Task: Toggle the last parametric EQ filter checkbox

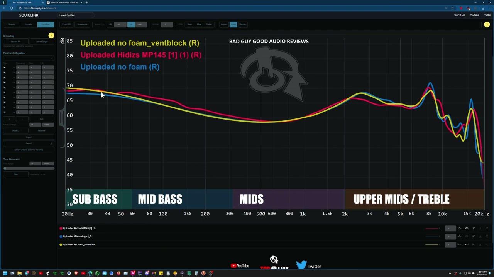Action: click(5, 112)
